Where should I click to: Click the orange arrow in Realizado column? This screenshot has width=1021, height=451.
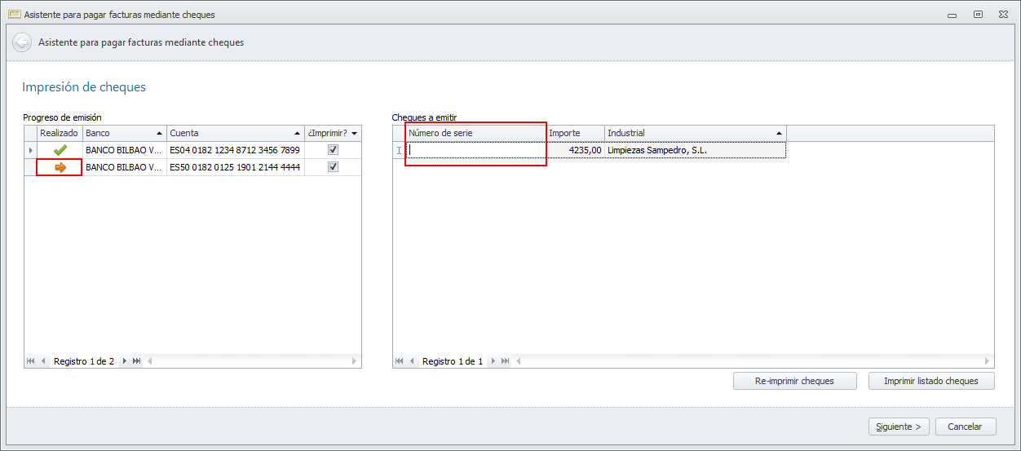[x=60, y=167]
